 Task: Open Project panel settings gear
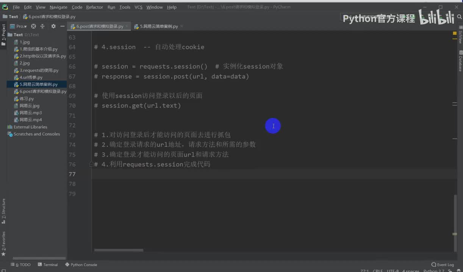(x=53, y=26)
